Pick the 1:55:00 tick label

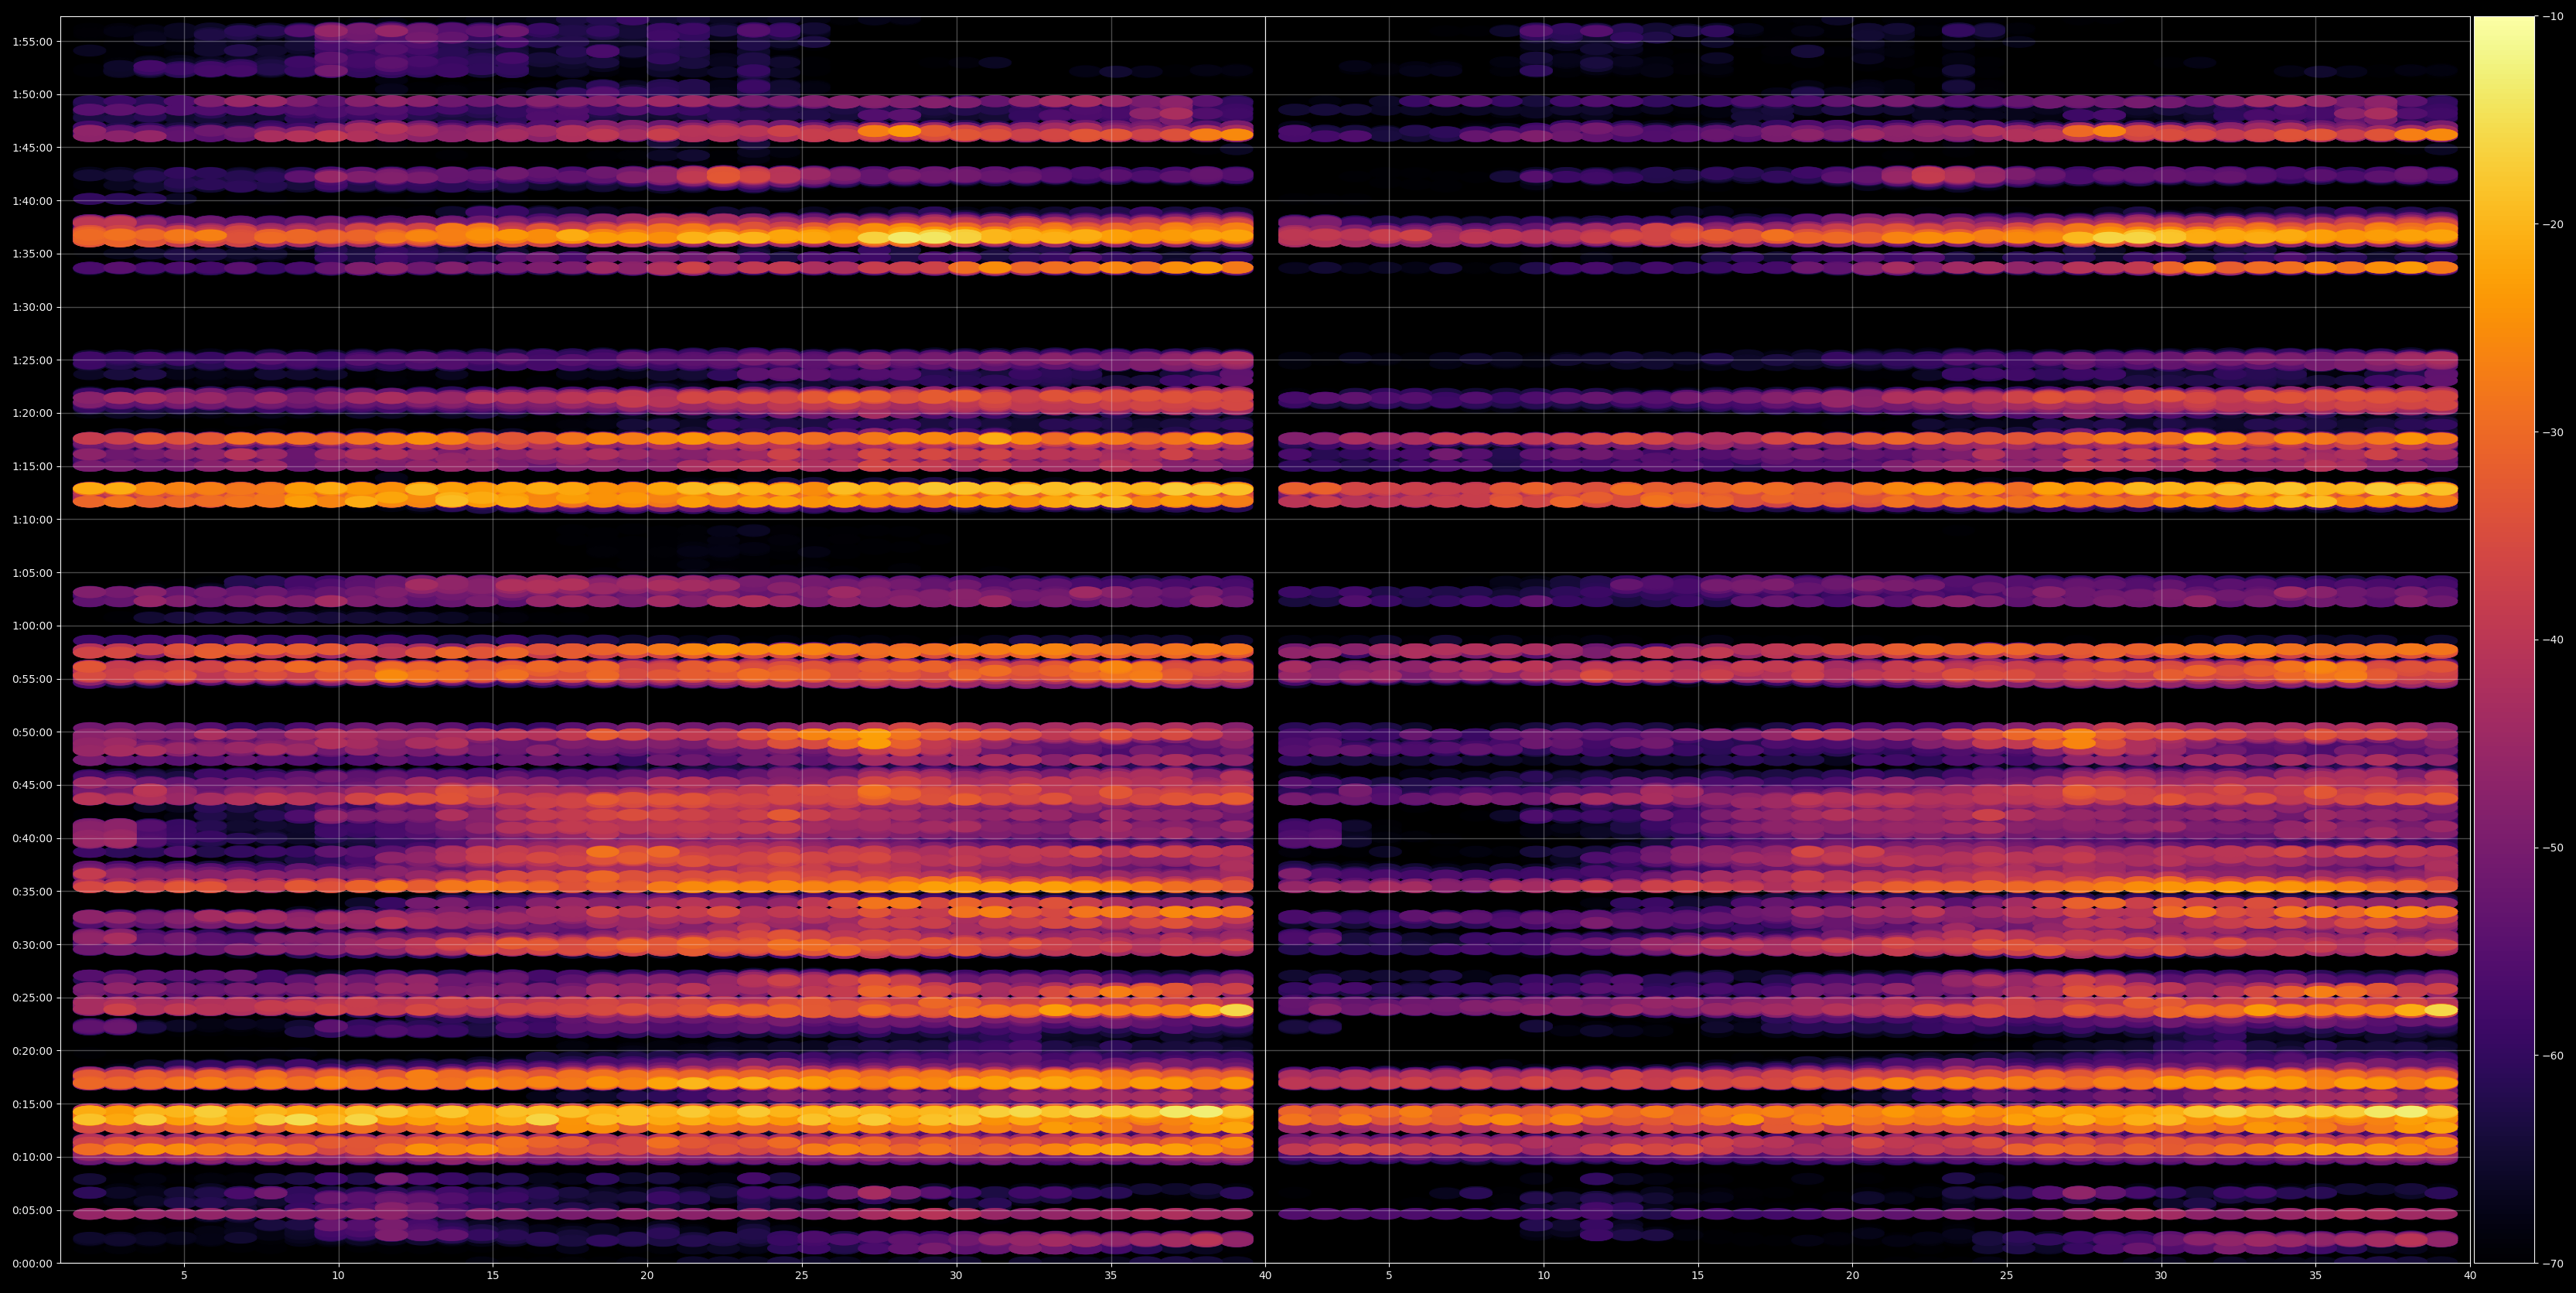32,42
